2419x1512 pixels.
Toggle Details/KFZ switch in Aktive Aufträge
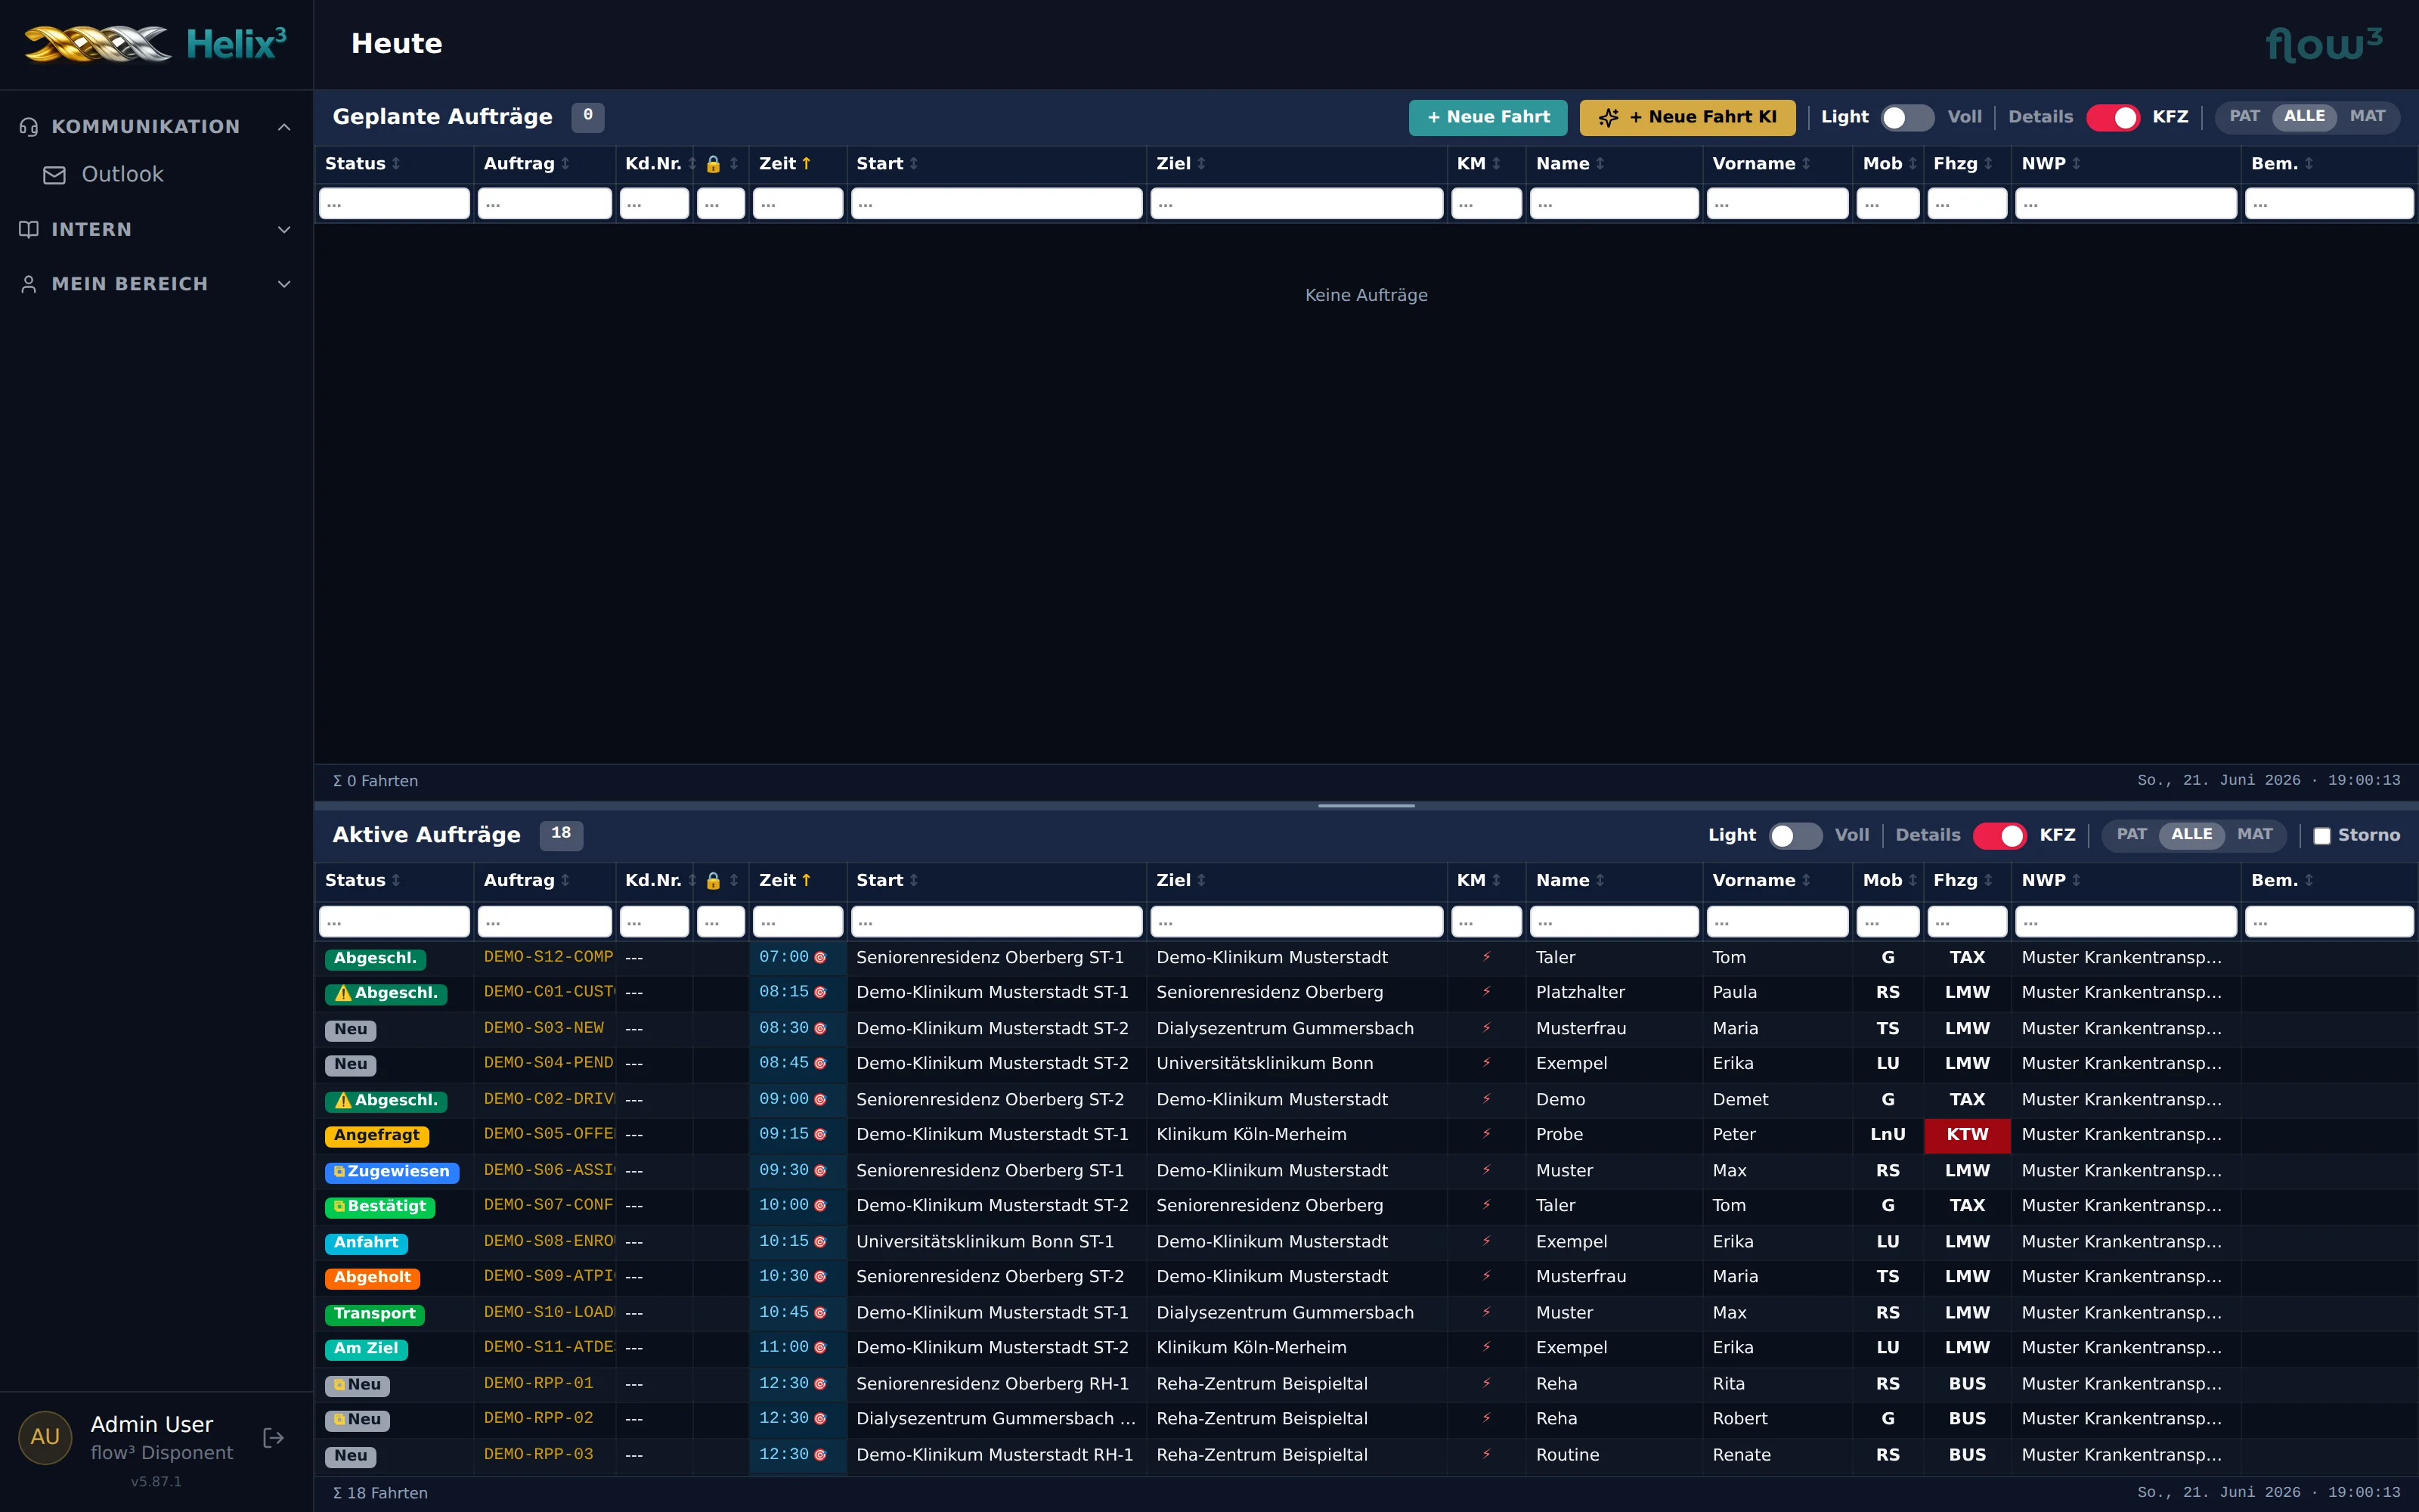pyautogui.click(x=1999, y=836)
